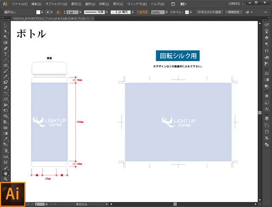Open the Pathfinder panel icon
This screenshot has height=207, width=272.
pyautogui.click(x=267, y=144)
